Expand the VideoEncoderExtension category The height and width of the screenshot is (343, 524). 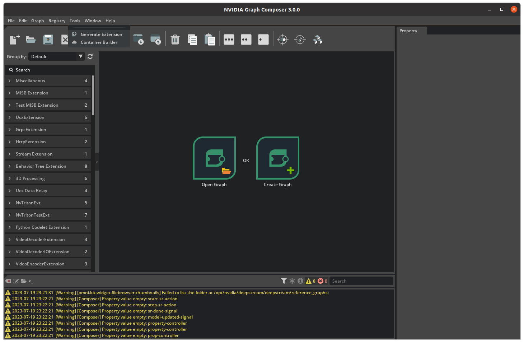48,264
